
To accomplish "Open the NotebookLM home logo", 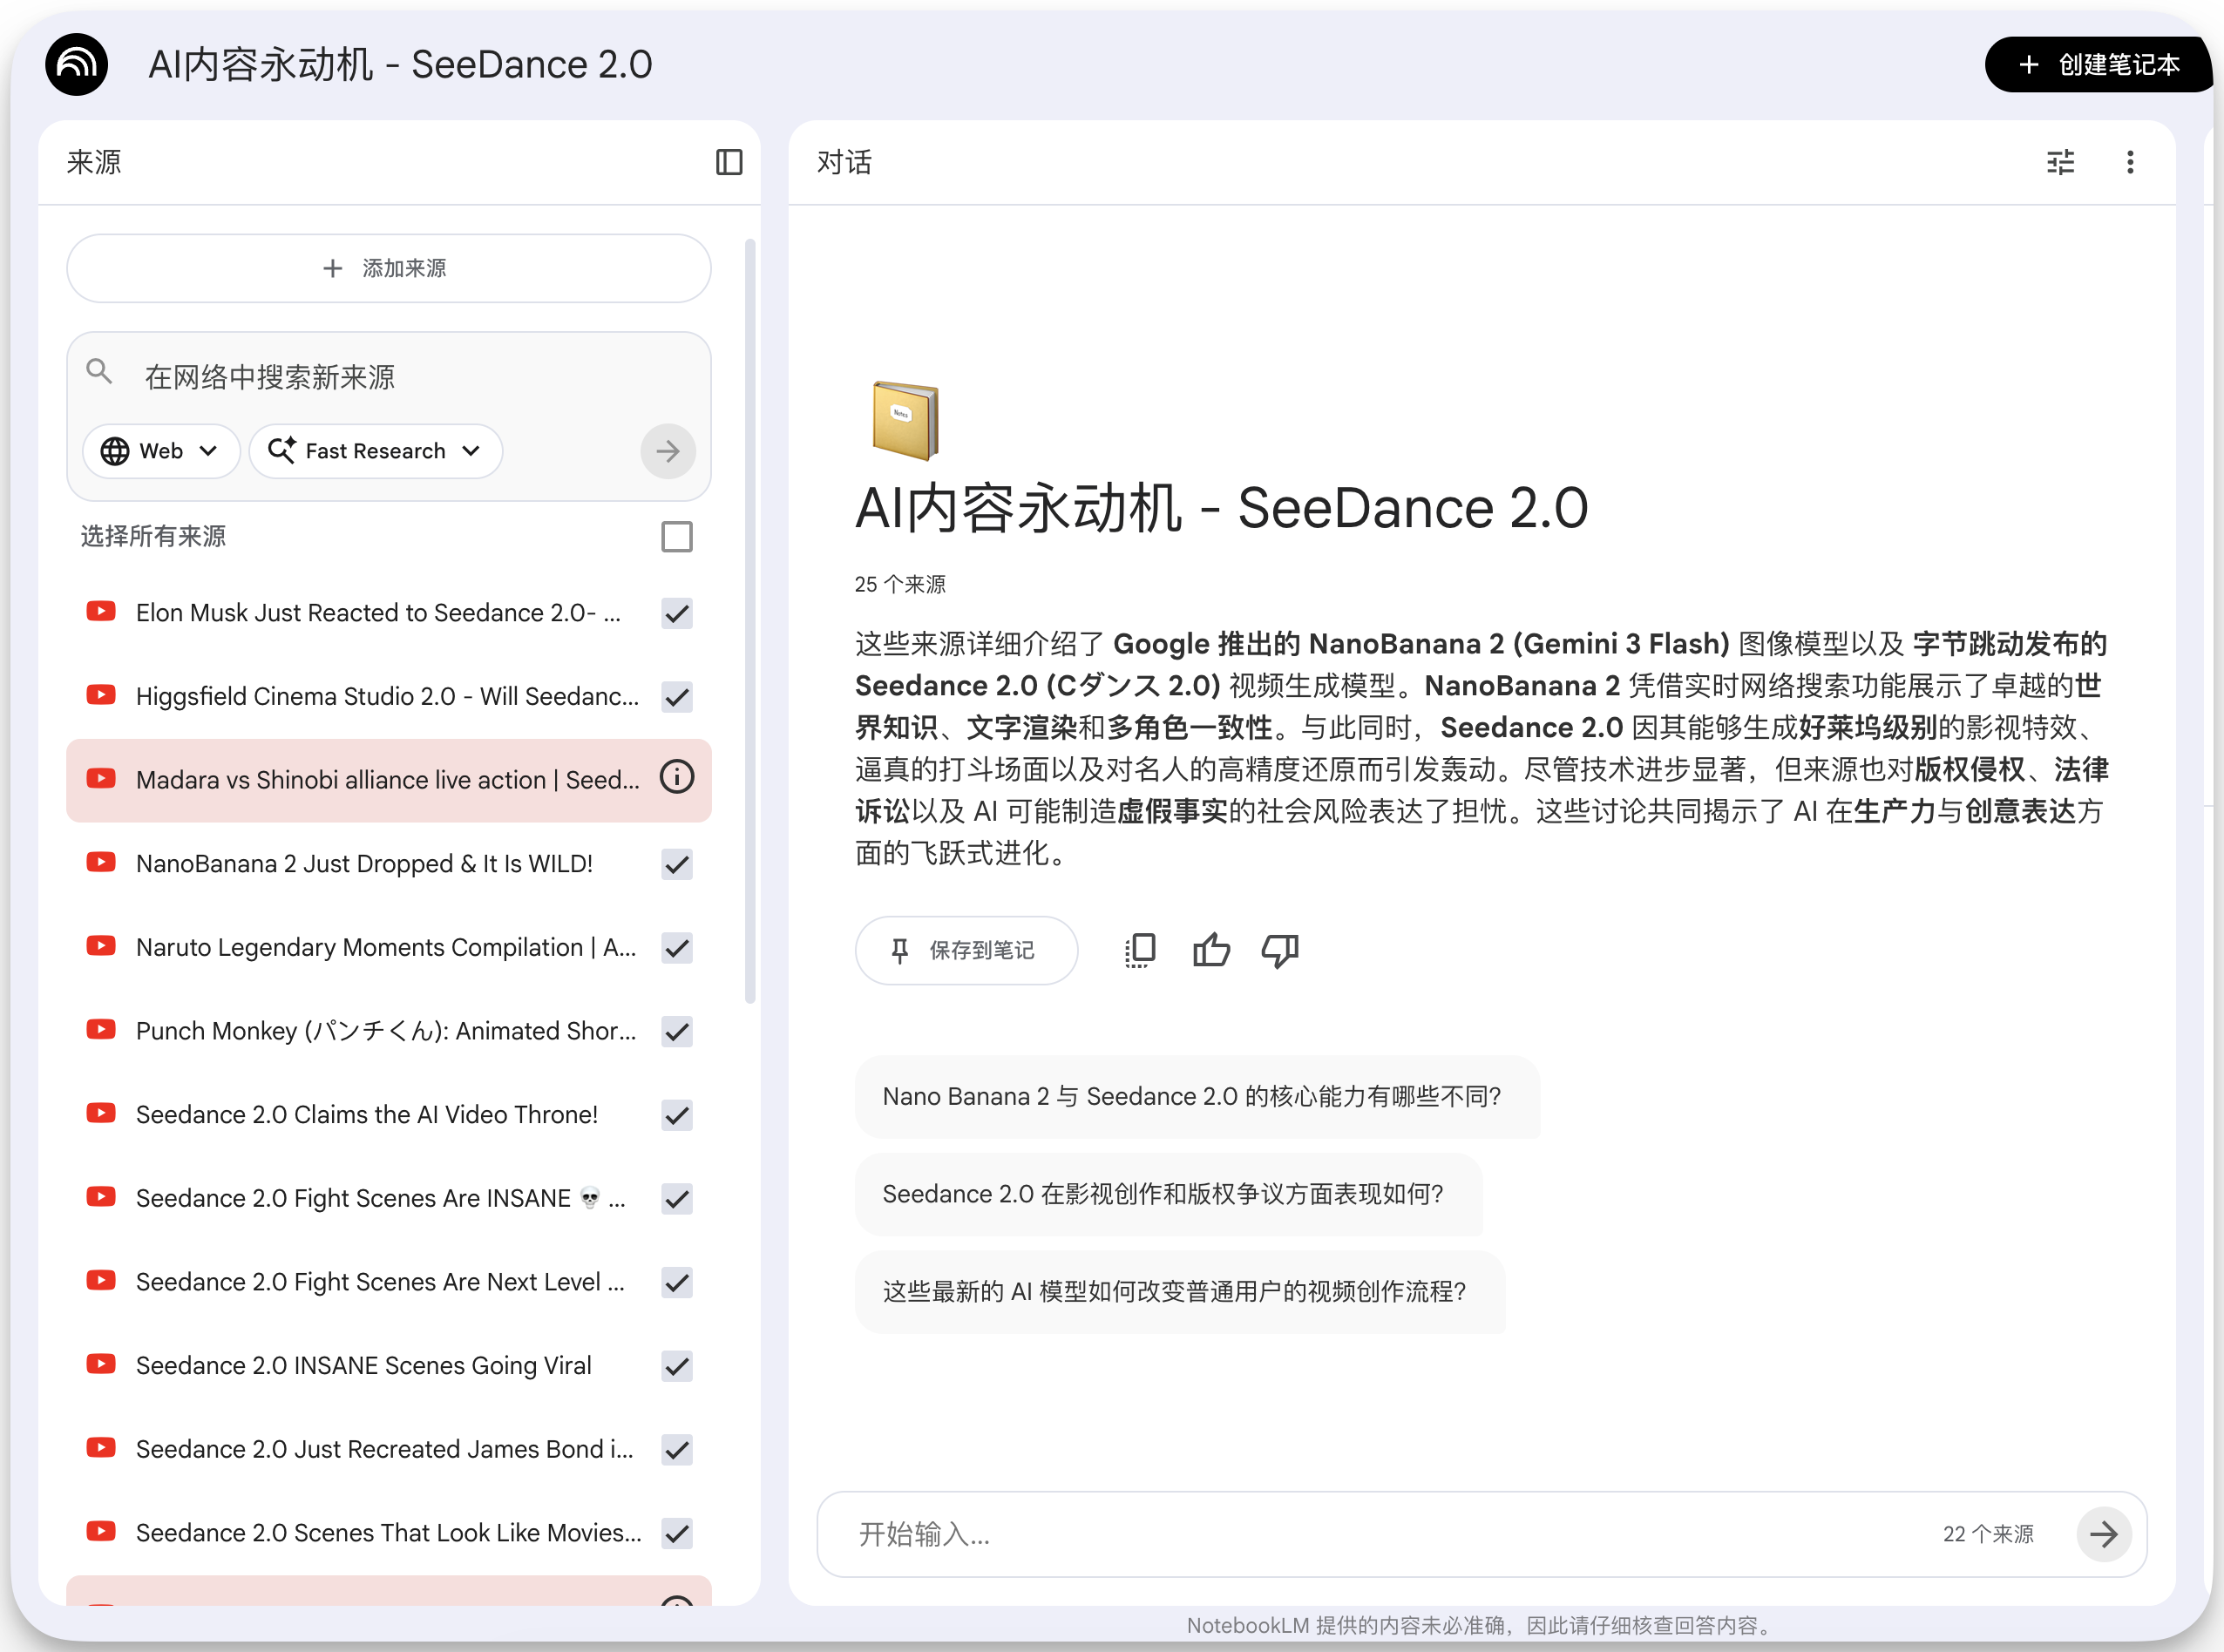I will (76, 65).
